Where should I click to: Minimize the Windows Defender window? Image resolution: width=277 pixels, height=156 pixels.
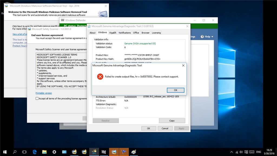[x=195, y=20]
